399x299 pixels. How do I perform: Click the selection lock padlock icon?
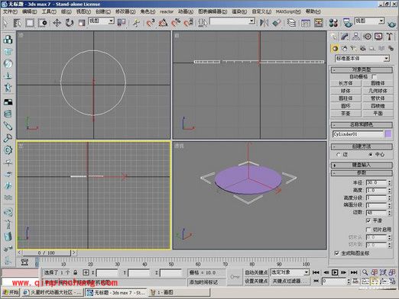pos(76,272)
